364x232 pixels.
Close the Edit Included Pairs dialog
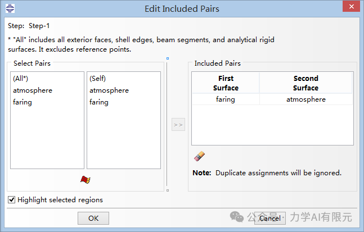coord(351,6)
